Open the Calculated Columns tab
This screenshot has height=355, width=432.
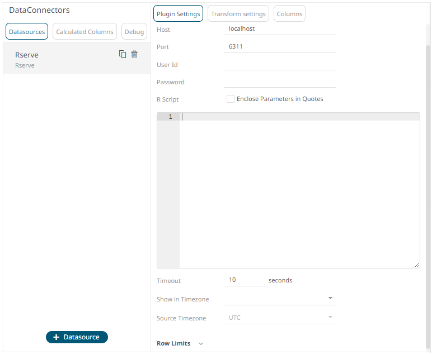click(84, 32)
